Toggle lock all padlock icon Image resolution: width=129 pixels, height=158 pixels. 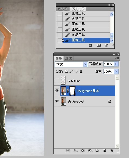tap(81, 71)
